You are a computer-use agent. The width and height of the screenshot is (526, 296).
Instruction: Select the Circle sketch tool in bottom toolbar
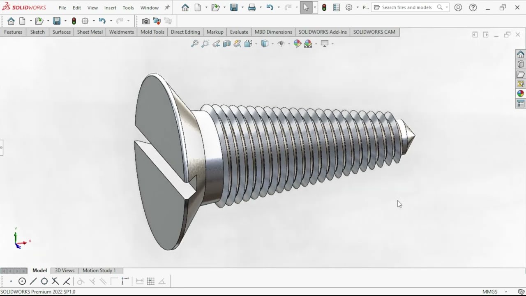(x=22, y=282)
